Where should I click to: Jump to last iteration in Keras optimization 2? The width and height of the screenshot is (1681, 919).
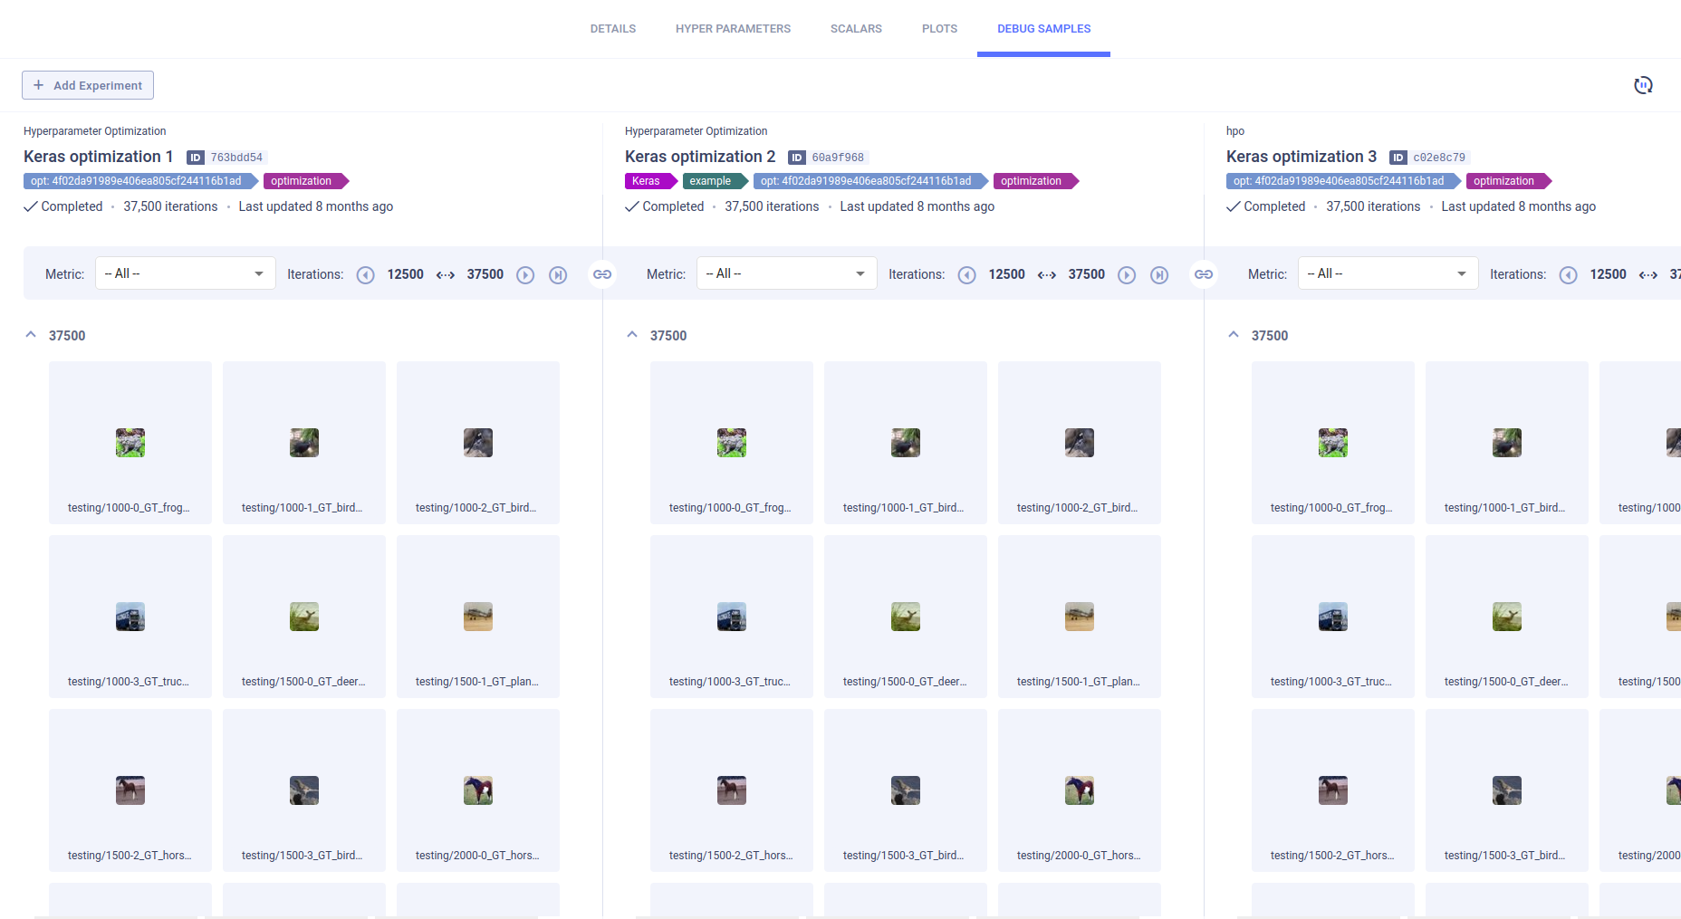(1159, 275)
